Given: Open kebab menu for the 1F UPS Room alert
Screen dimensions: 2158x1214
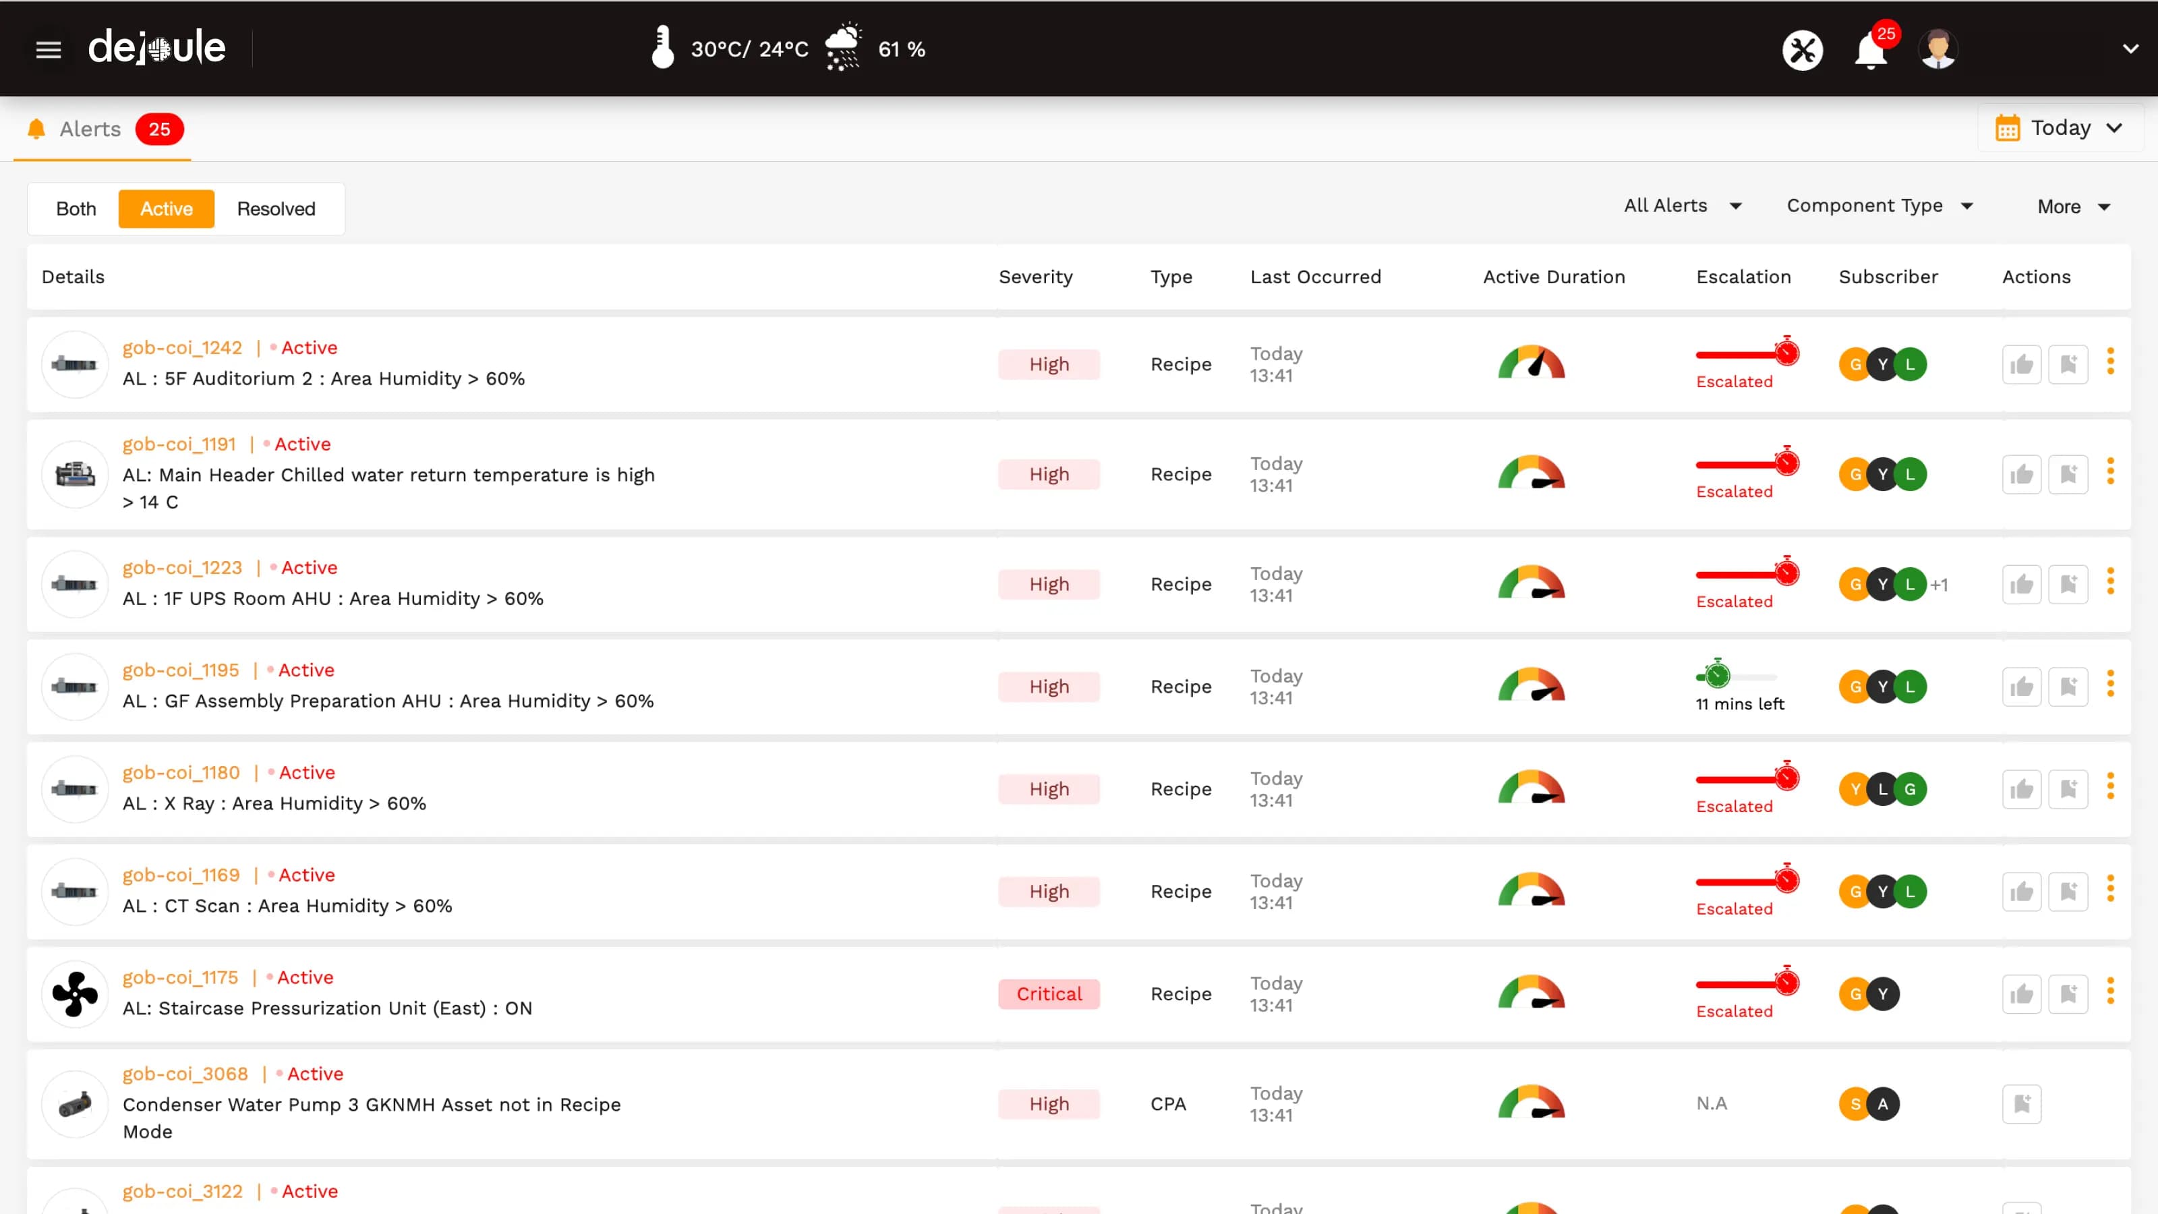Looking at the screenshot, I should coord(2111,584).
